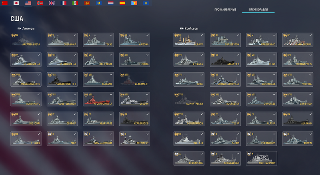Open the Kearsarge B ship card

(x=135, y=119)
